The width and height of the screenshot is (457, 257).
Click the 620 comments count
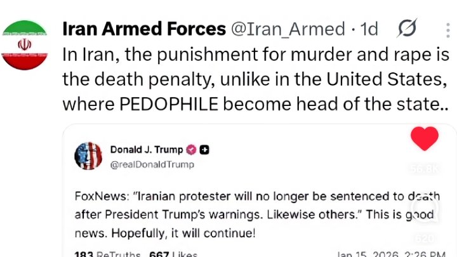(425, 239)
